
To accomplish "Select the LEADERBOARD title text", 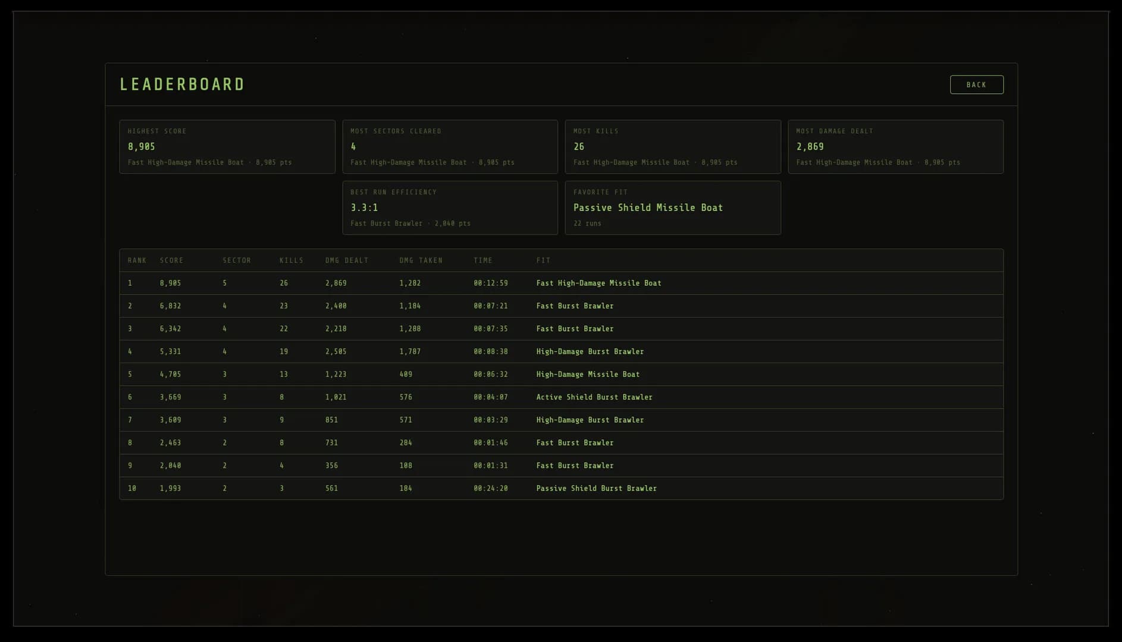I will click(182, 84).
